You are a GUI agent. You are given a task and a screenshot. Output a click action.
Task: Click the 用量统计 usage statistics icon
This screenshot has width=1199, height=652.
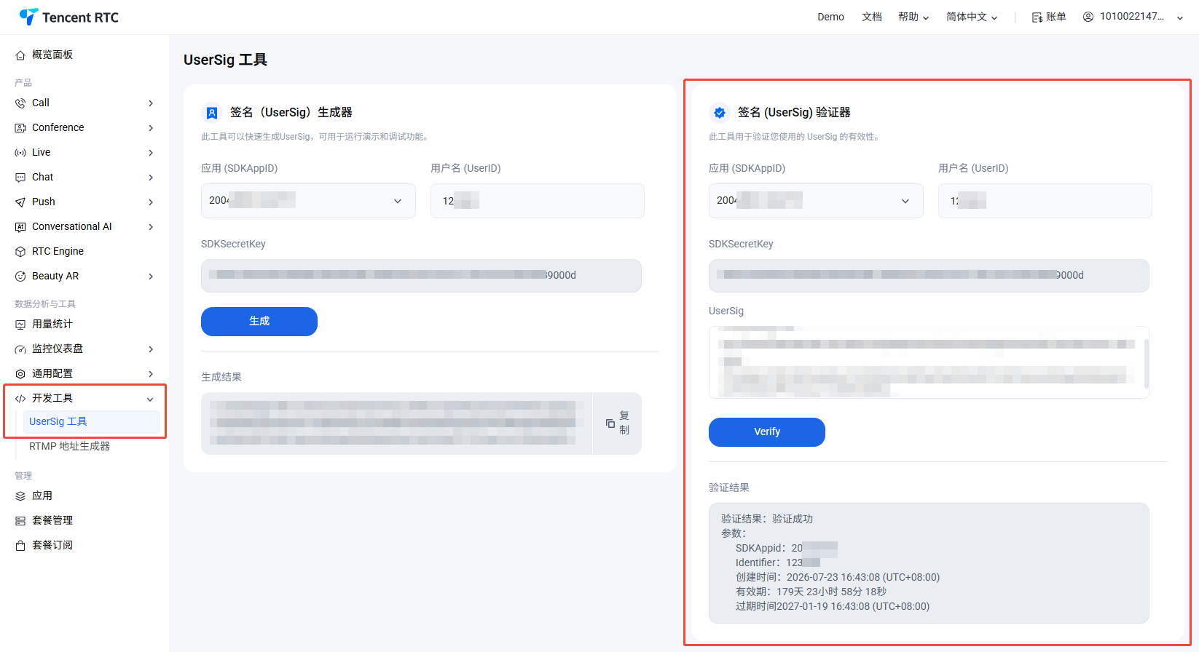click(x=20, y=325)
